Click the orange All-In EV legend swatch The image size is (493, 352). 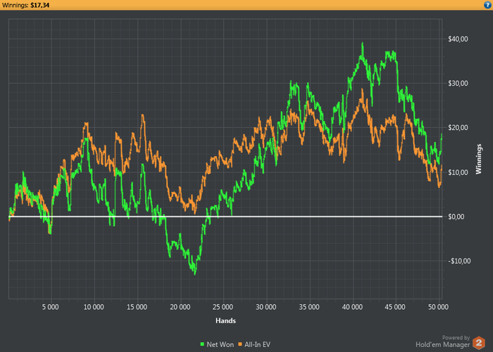(x=240, y=344)
